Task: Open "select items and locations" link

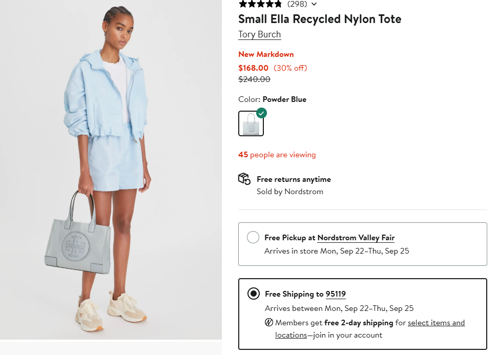Action: click(436, 323)
